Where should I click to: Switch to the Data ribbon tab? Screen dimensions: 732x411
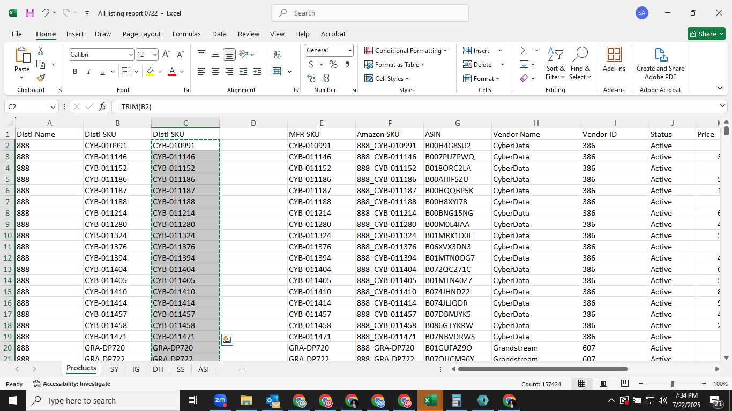219,34
